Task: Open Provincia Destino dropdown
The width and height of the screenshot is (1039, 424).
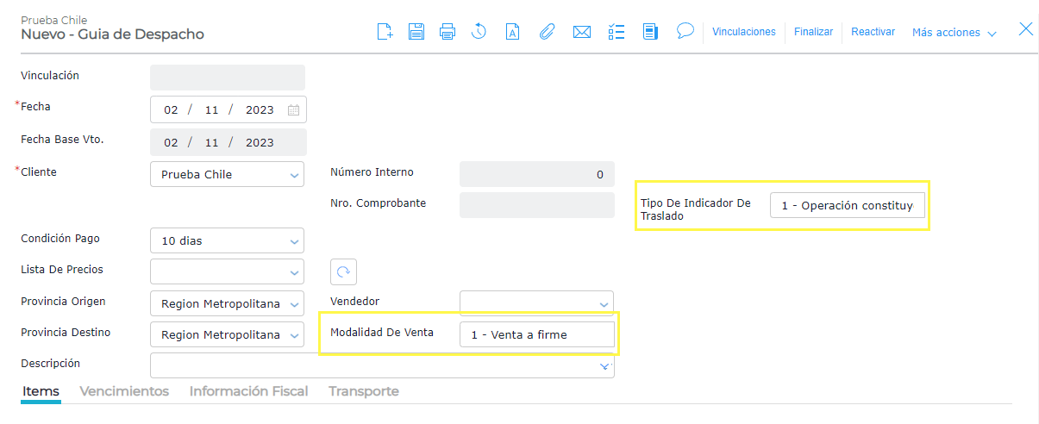Action: [x=294, y=335]
